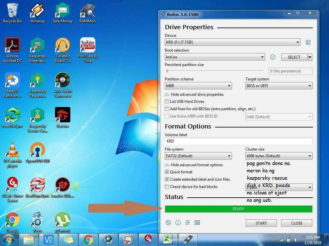Viewport: 329px width, 246px height.
Task: Select Kaspersky Secure Connection icon
Action: [37, 120]
